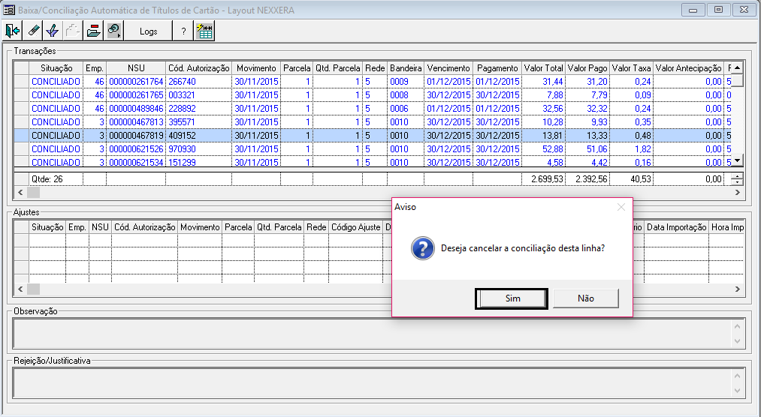Screen dimensions: 761x417
Task: Click Bandeira cell 0008
Action: (406, 95)
